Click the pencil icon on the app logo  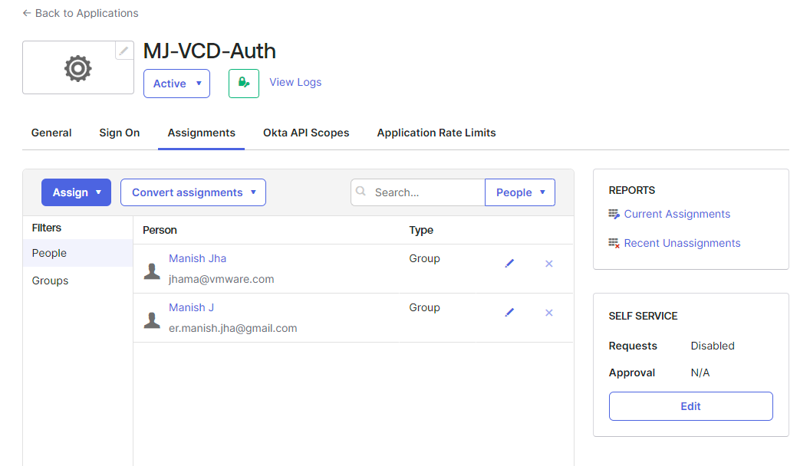pyautogui.click(x=123, y=51)
